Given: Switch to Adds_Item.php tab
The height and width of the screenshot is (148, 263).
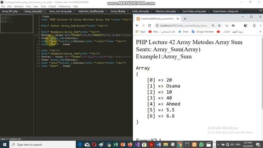Looking at the screenshot, I should point(141,12).
